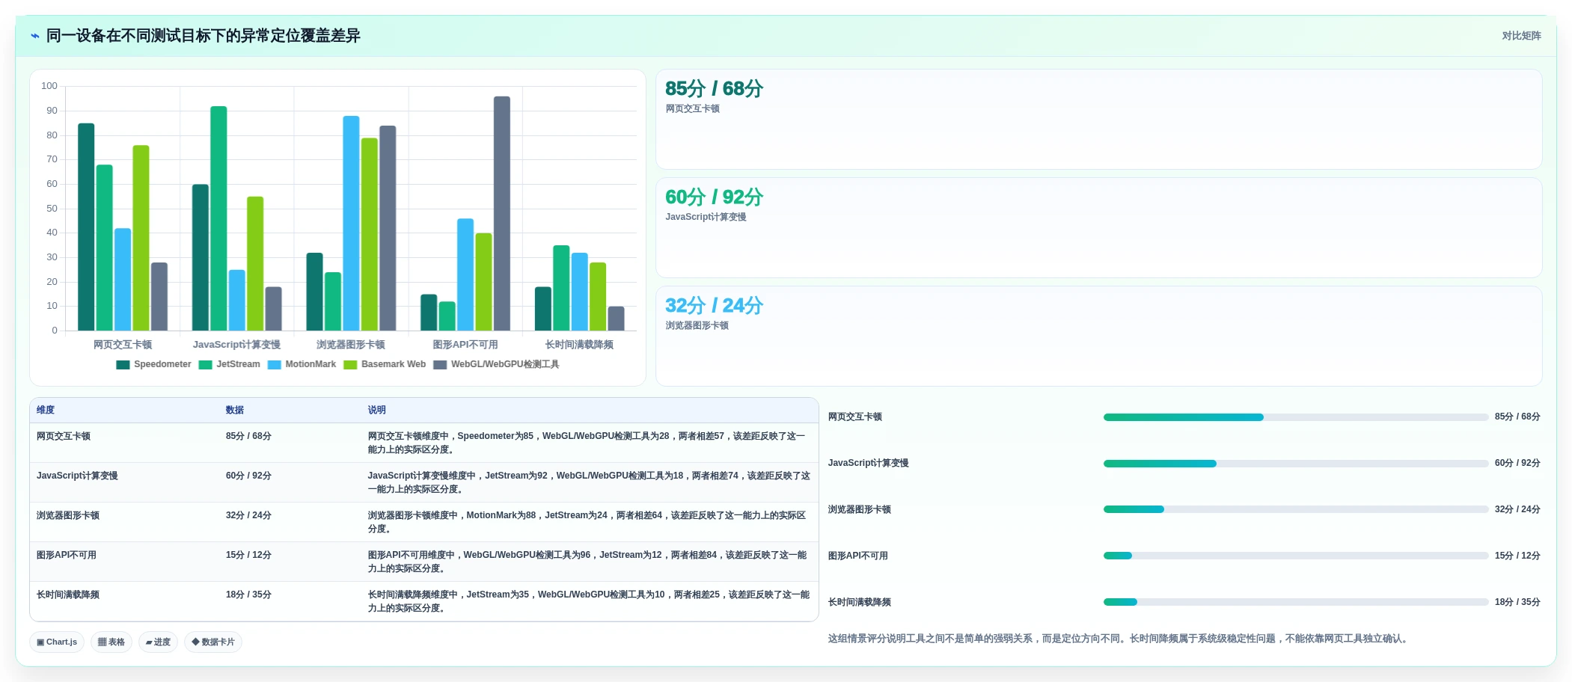Click the 说明 column header
The width and height of the screenshot is (1572, 682).
376,411
